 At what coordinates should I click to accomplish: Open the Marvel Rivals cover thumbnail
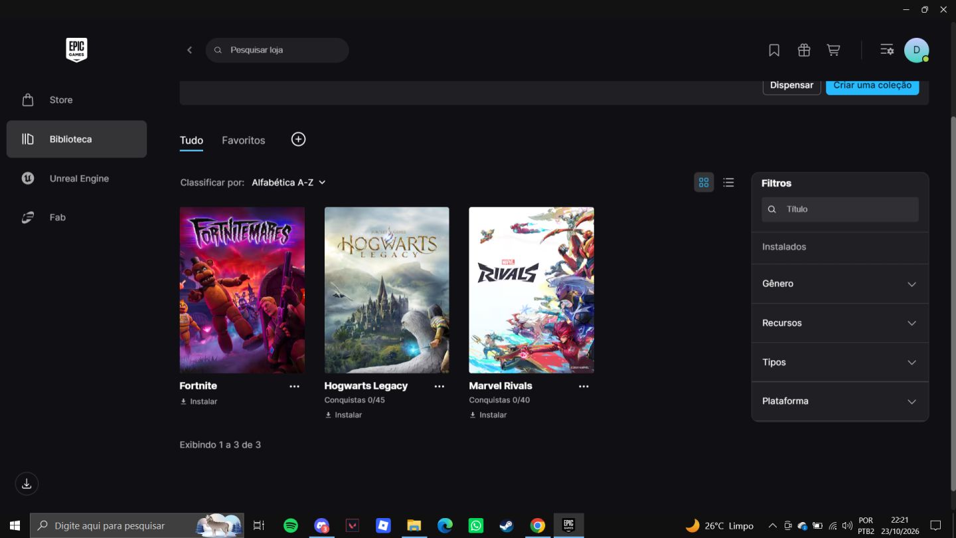532,290
